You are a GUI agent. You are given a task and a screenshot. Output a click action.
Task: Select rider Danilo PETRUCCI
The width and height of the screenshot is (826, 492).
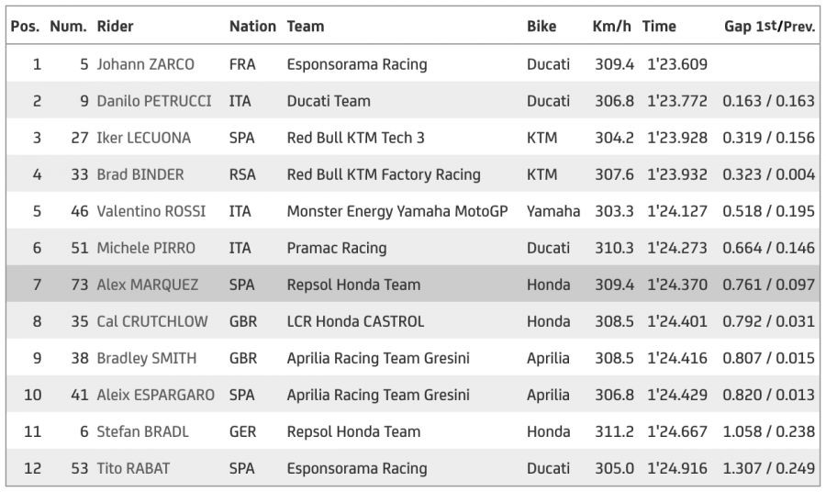(153, 101)
